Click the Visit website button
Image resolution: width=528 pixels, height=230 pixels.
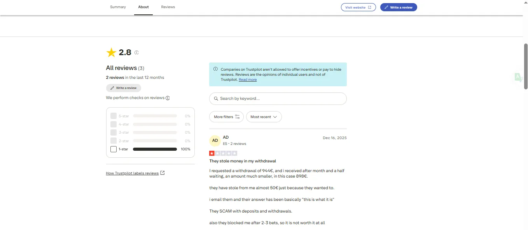358,7
